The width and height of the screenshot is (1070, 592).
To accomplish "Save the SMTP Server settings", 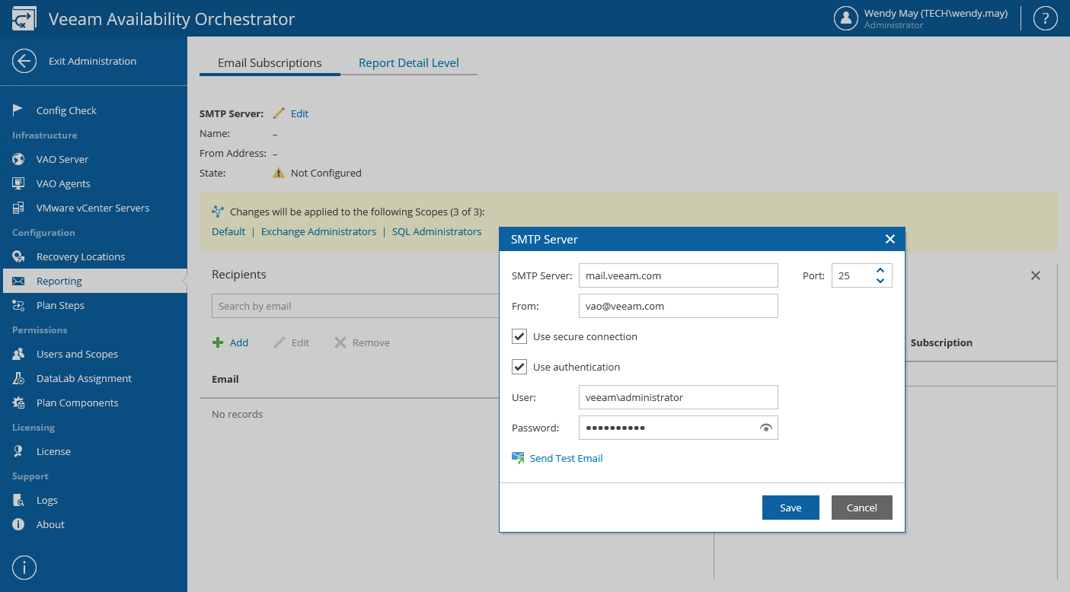I will 791,508.
